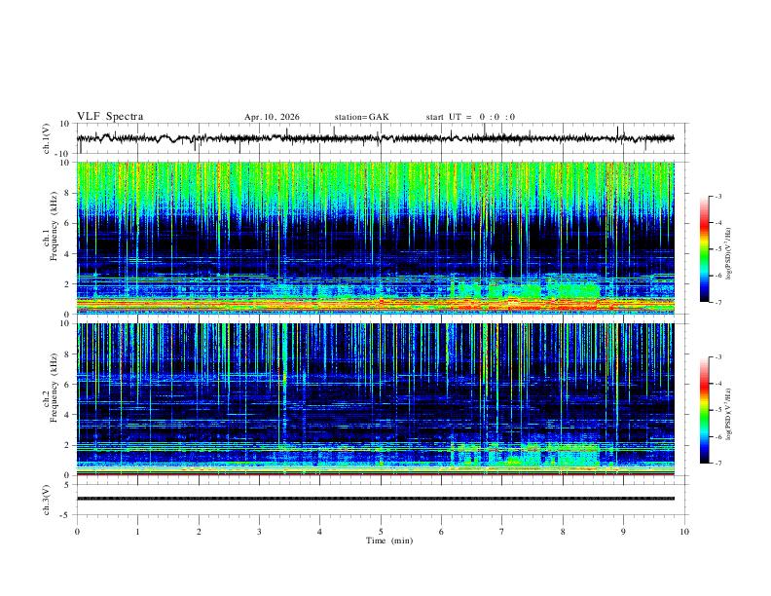Click time axis tick label "5"
Screen dimensions: 771x596
point(381,532)
